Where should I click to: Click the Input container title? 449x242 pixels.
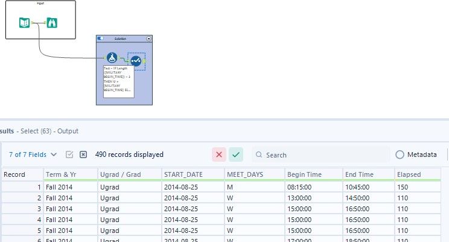click(40, 3)
